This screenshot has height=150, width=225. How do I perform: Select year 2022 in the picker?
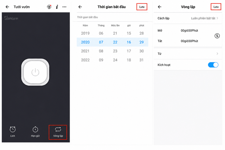tap(85, 60)
